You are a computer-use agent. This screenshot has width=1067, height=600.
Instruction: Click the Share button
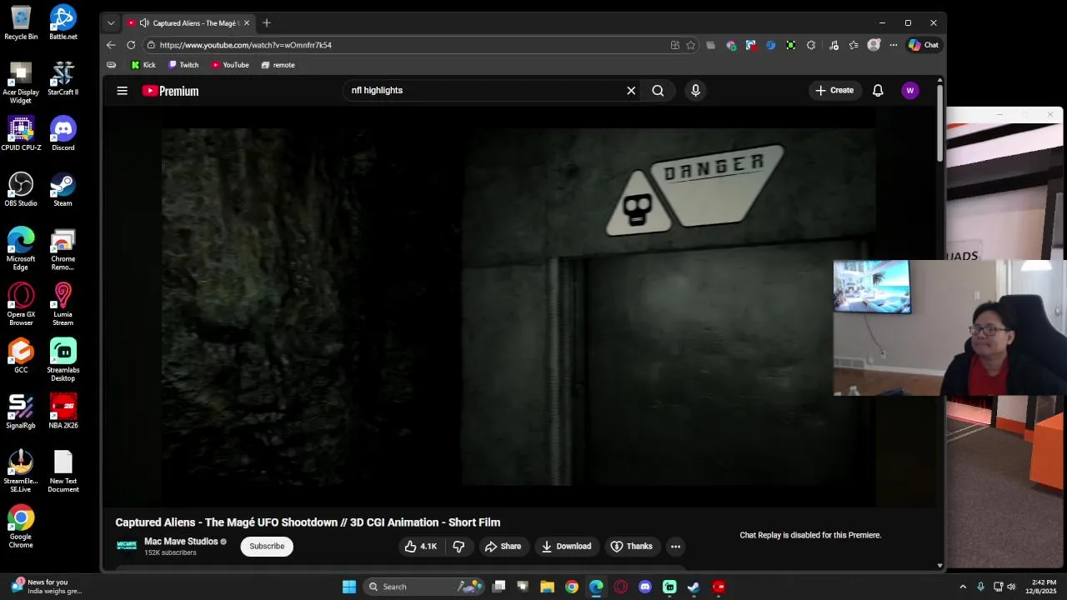tap(503, 547)
